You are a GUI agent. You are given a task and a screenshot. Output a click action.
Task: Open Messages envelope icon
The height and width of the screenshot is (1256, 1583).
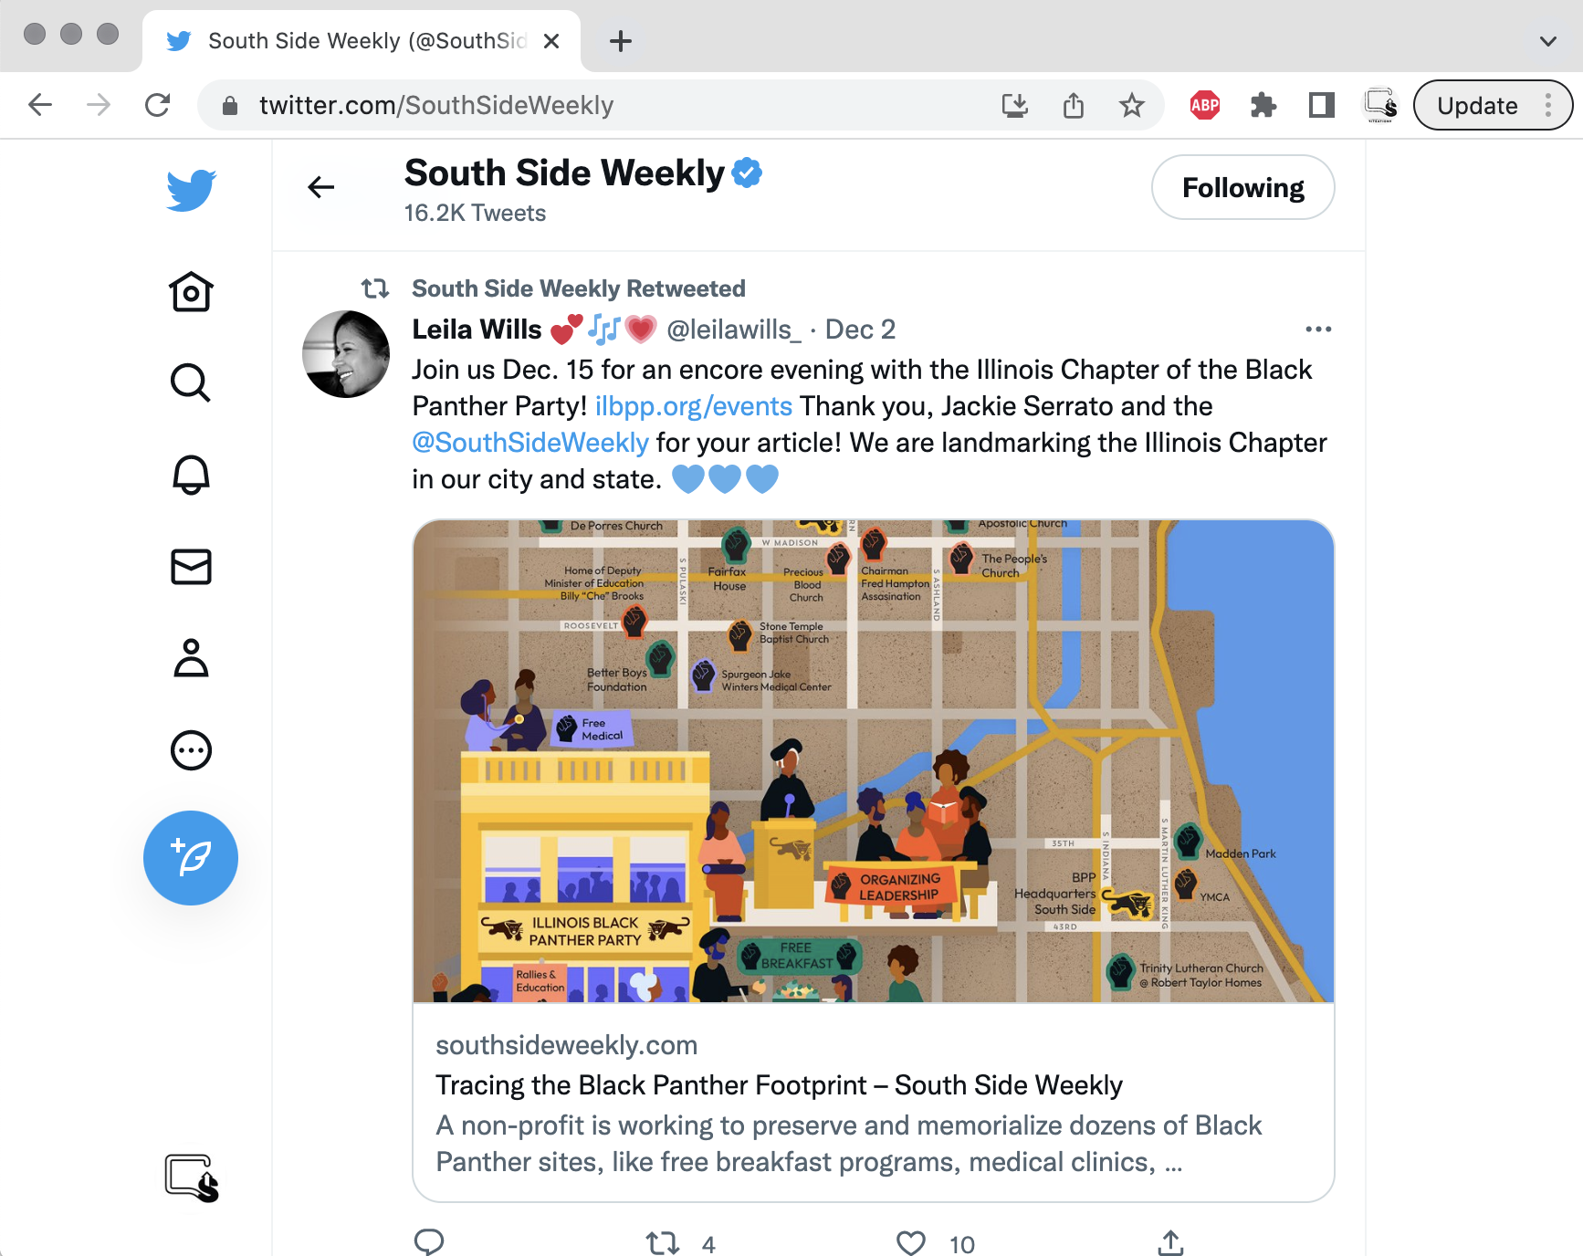pyautogui.click(x=191, y=567)
